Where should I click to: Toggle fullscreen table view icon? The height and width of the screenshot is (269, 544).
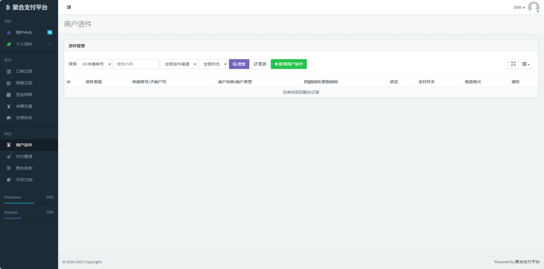point(513,64)
